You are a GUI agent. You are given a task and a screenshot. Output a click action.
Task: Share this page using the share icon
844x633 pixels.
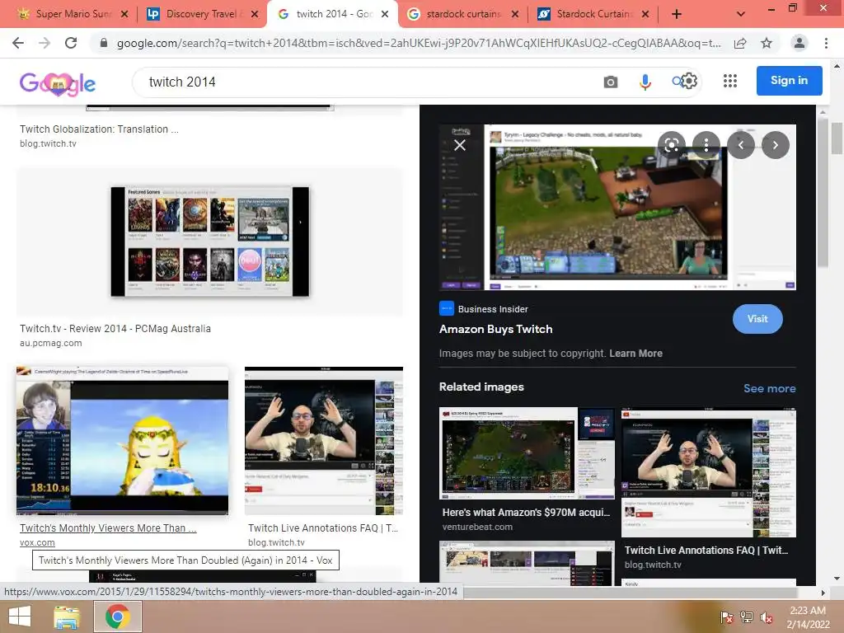740,43
